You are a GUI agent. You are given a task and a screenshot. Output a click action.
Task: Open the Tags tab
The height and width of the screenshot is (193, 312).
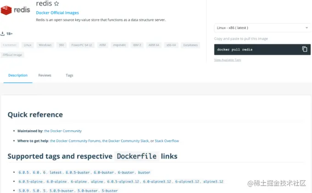click(x=69, y=75)
